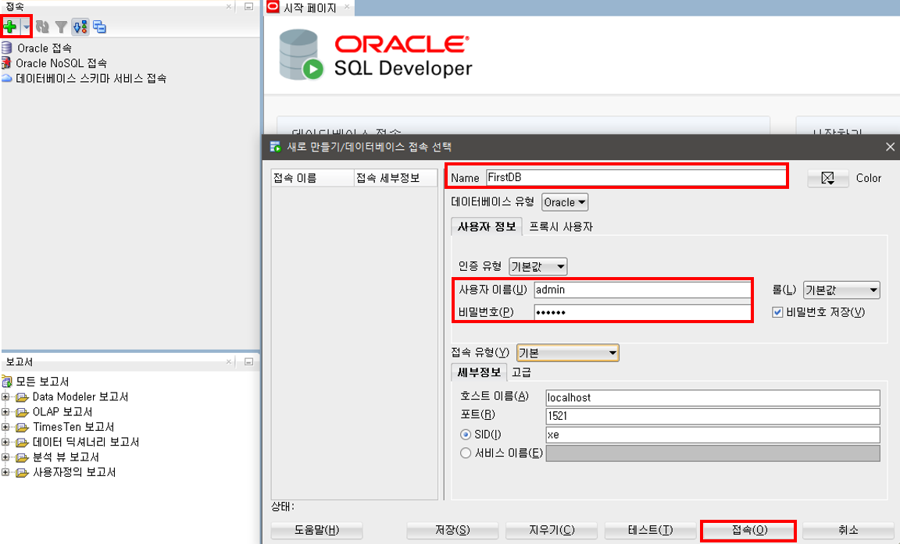The image size is (900, 544).
Task: Select 데이터베이스 스키마 서비스 접속 node
Action: click(91, 78)
